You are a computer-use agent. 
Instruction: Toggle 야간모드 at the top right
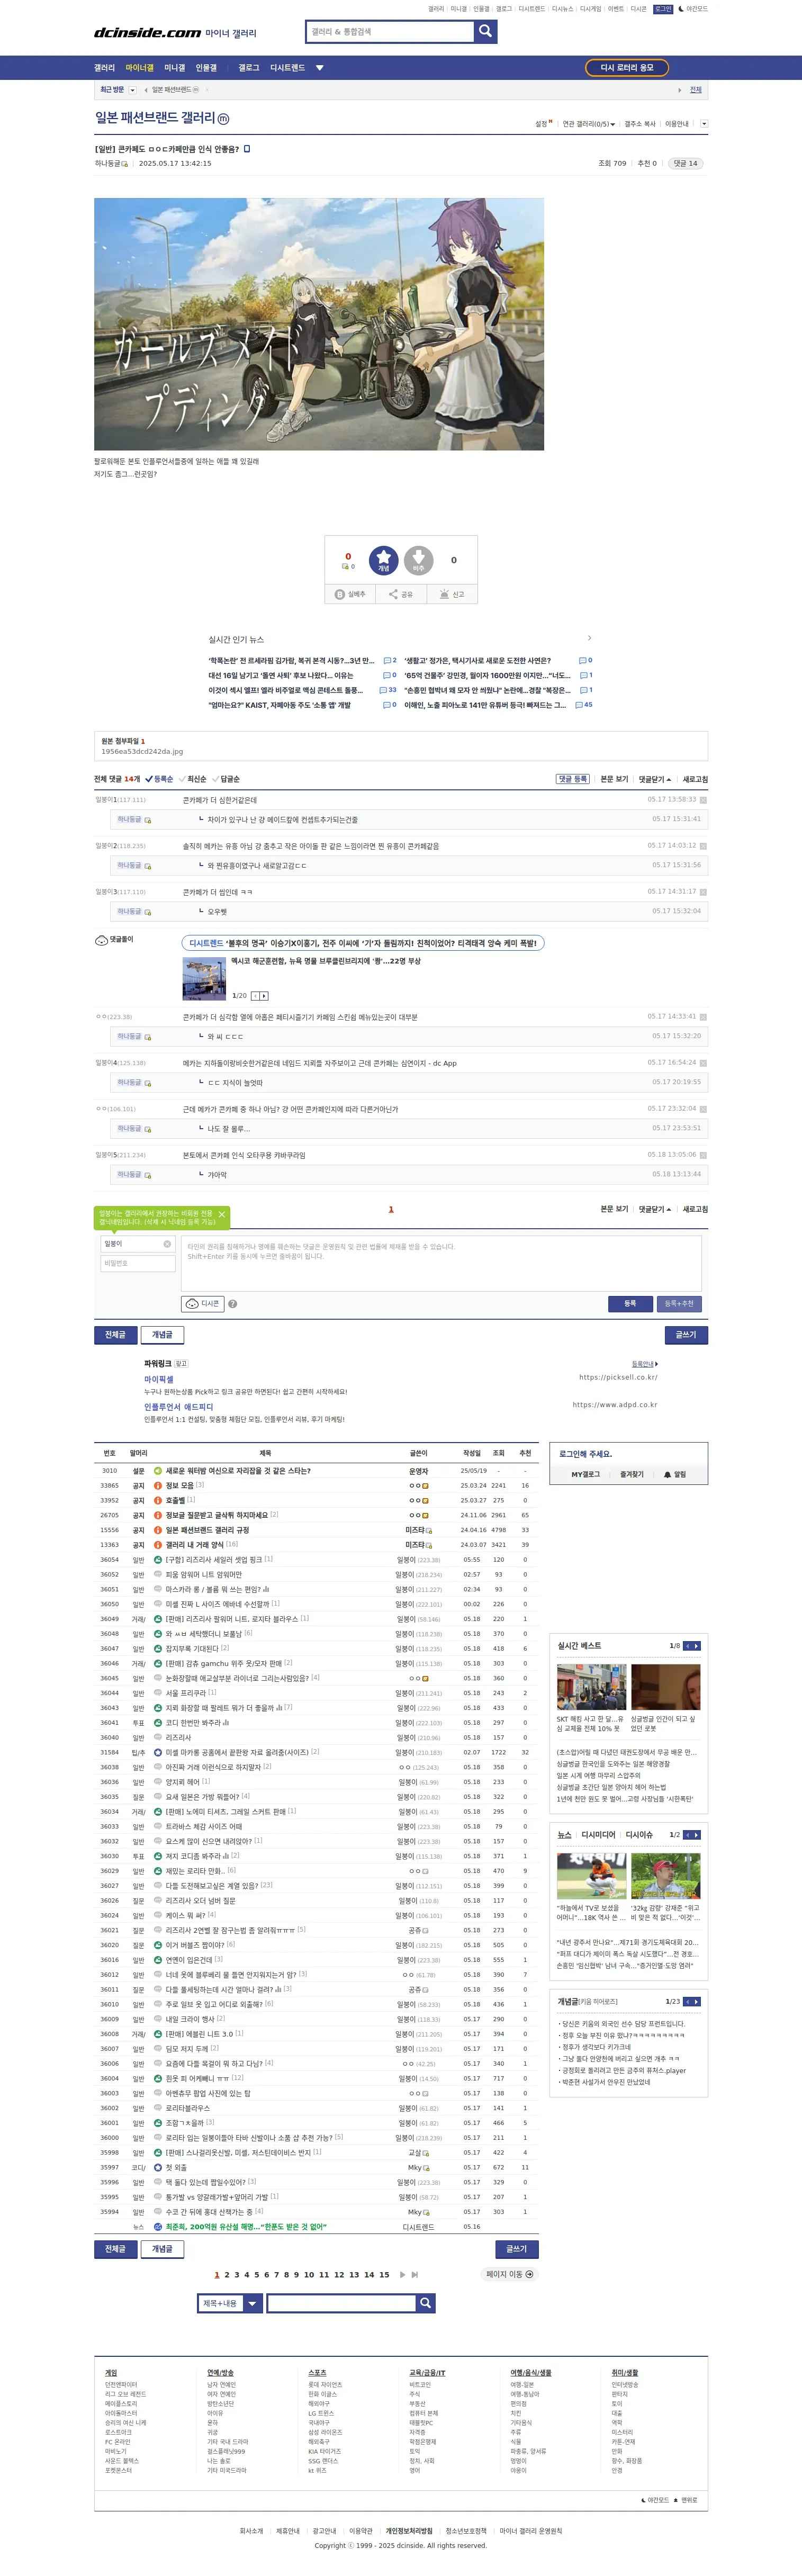tap(692, 9)
